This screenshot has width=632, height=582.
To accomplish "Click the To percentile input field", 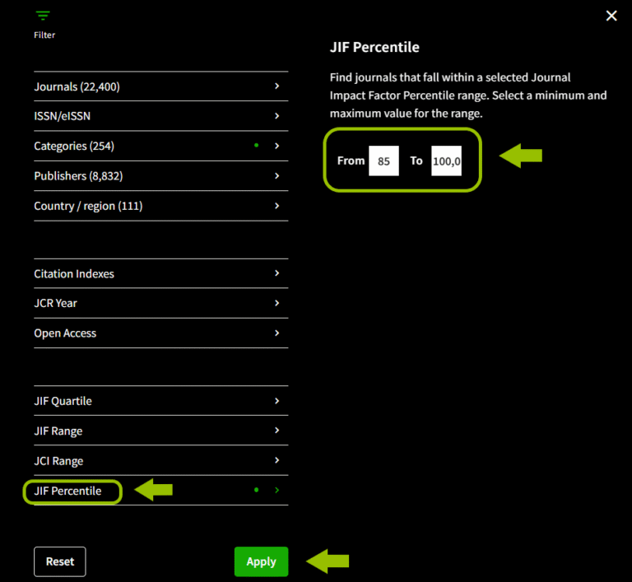I will point(446,161).
